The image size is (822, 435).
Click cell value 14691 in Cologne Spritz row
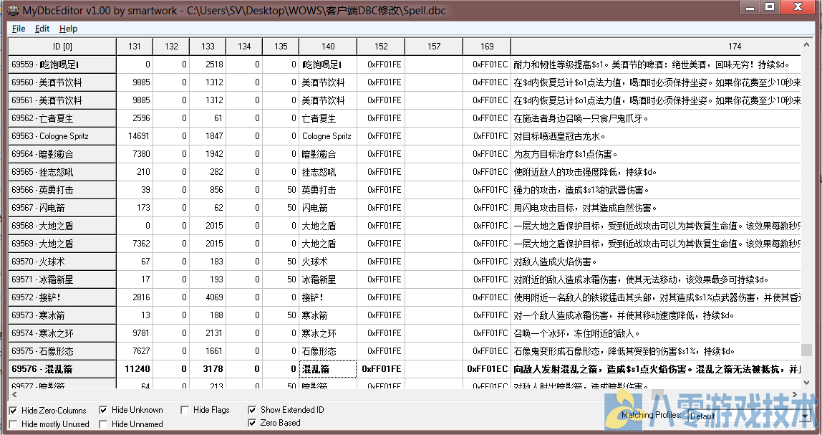pos(134,136)
